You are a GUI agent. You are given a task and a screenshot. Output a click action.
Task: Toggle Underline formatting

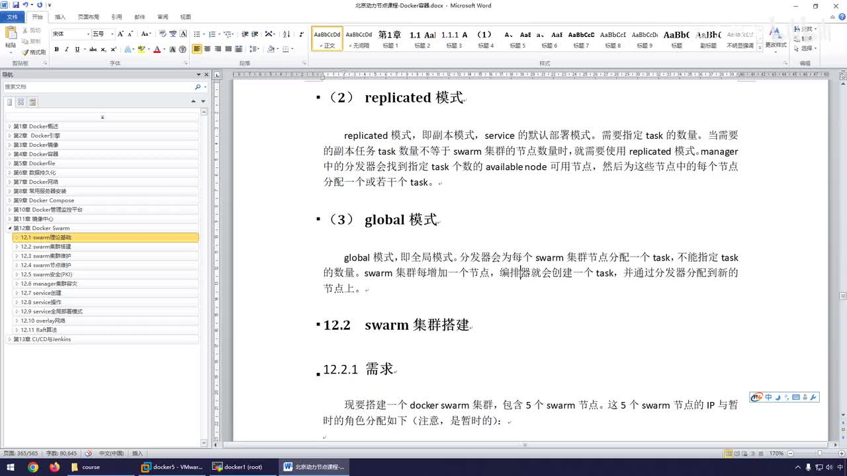click(77, 49)
